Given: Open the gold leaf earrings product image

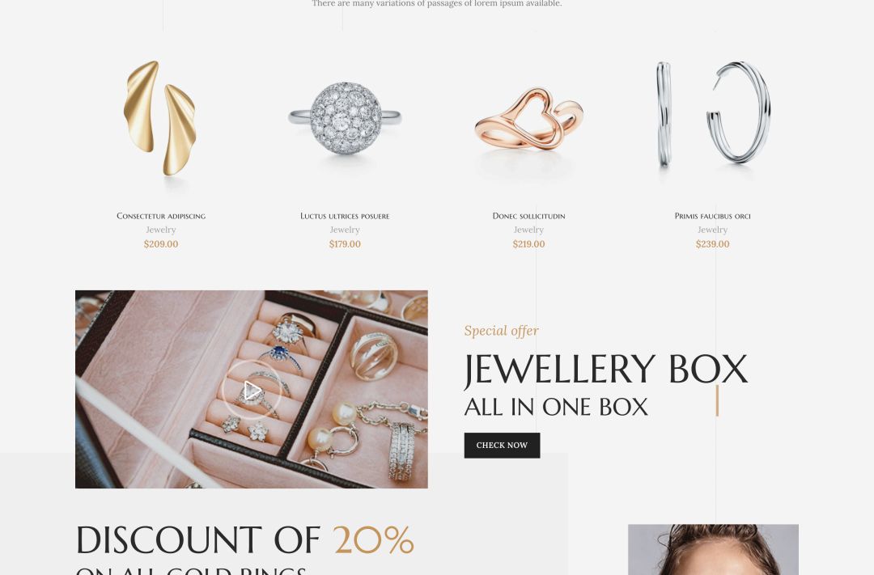Looking at the screenshot, I should tap(161, 117).
